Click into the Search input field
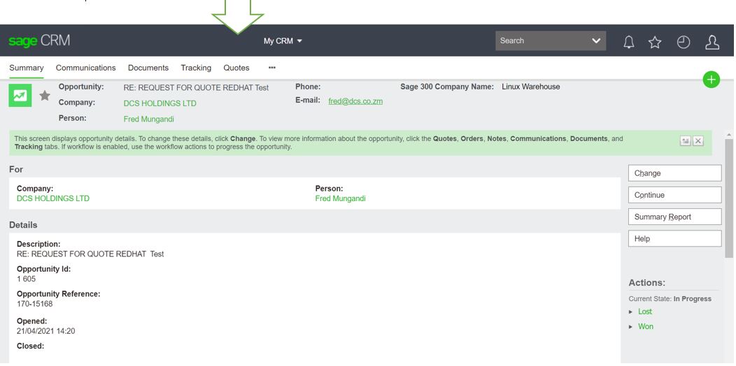The height and width of the screenshot is (366, 736). point(540,41)
